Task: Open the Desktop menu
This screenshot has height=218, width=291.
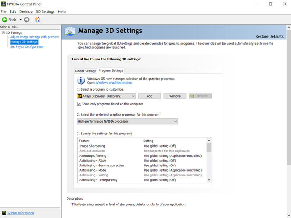Action: pyautogui.click(x=26, y=11)
